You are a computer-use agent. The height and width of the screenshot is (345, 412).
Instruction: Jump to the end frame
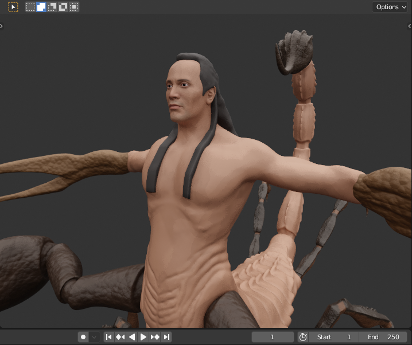coord(166,337)
